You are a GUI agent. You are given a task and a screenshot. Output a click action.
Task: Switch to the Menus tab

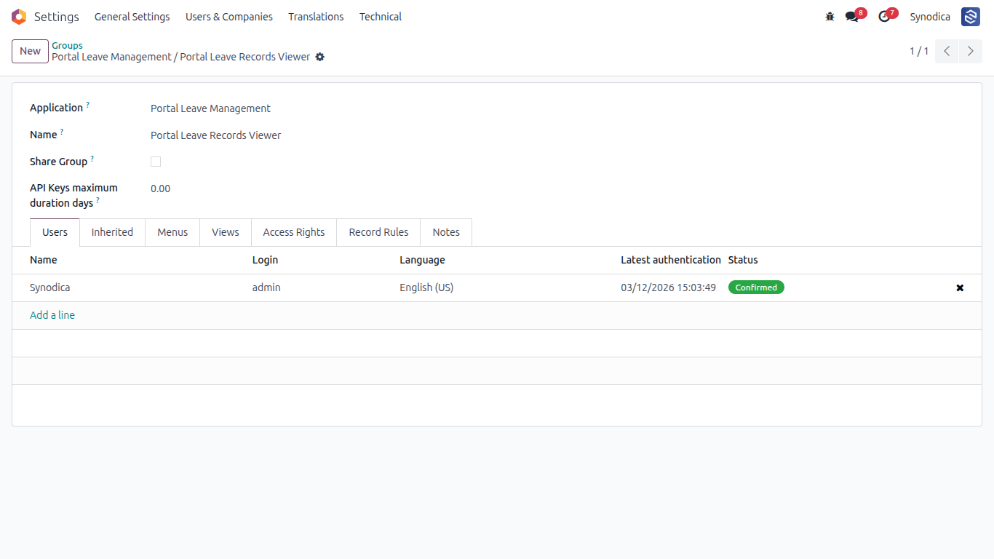[172, 232]
